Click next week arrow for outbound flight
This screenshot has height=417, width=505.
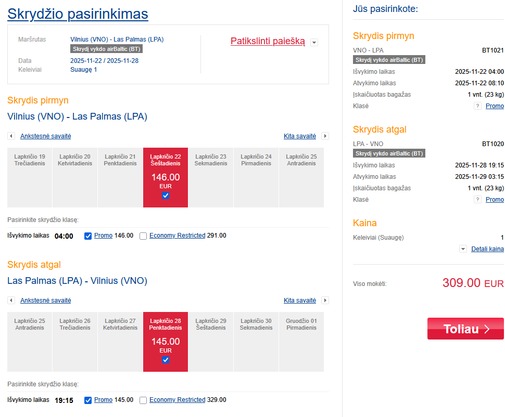point(325,136)
